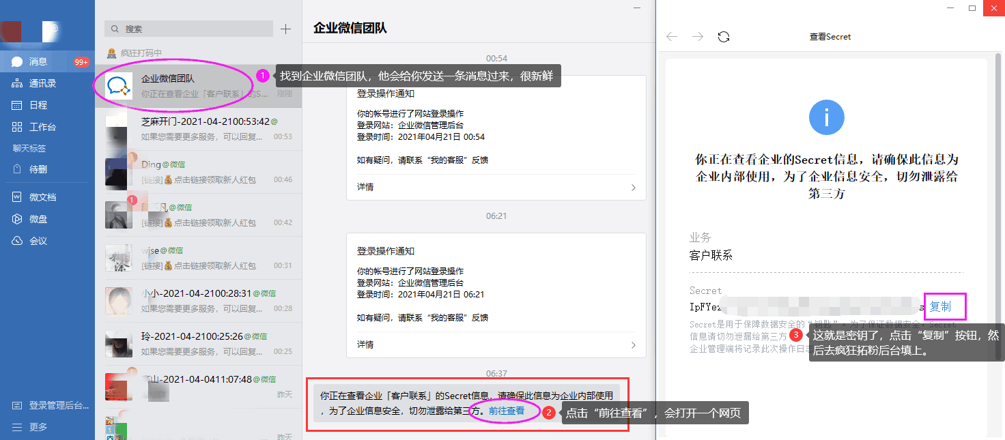The height and width of the screenshot is (440, 1005).
Task: Open the 2021-04-0411:07:48 conversation
Action: point(198,387)
